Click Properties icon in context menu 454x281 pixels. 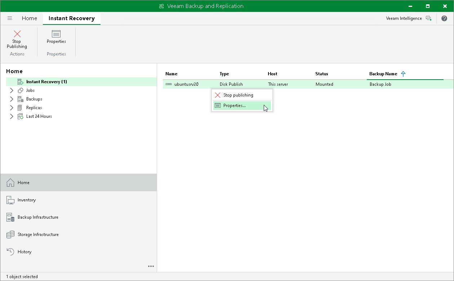click(x=217, y=106)
